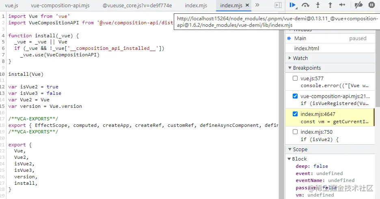Click 'function install(_vue)' line
The image size is (380, 199).
pyautogui.click(x=43, y=36)
